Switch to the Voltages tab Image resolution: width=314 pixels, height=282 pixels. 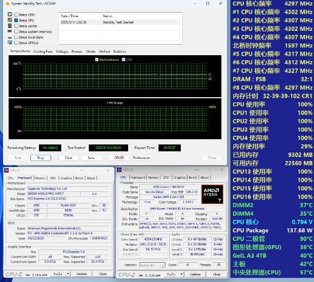click(x=62, y=52)
